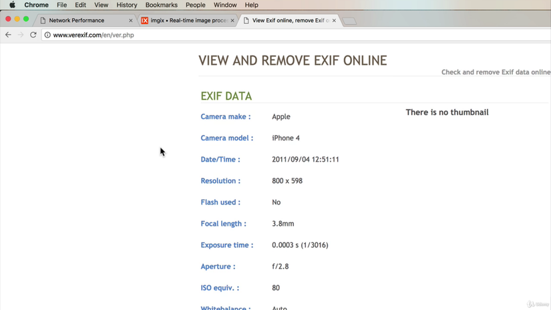Click the '2011/09/04 12:51:11' value
551x310 pixels.
pyautogui.click(x=305, y=159)
